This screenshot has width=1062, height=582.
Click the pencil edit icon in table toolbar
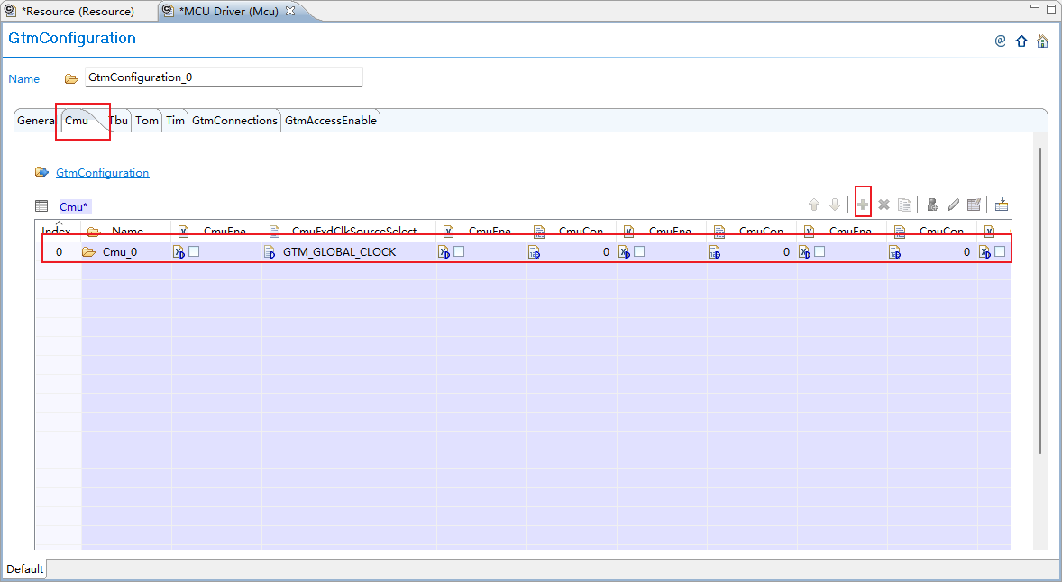click(953, 205)
